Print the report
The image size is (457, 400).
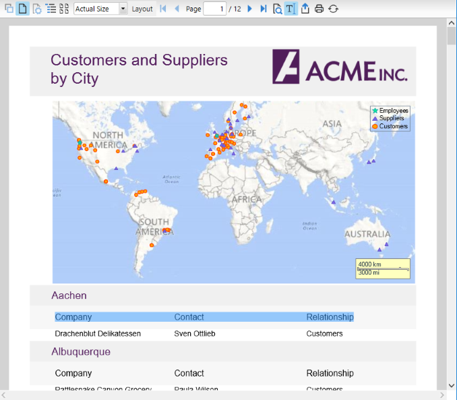[319, 9]
